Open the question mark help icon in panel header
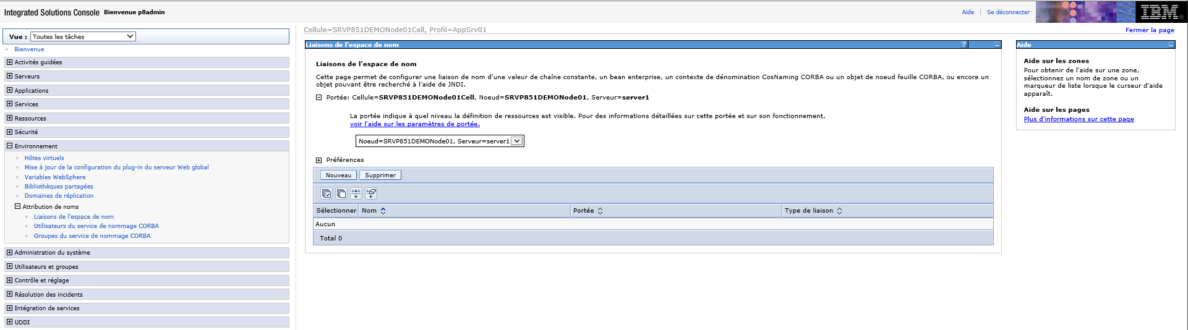Viewport: 1188px width, 330px height. click(x=964, y=44)
